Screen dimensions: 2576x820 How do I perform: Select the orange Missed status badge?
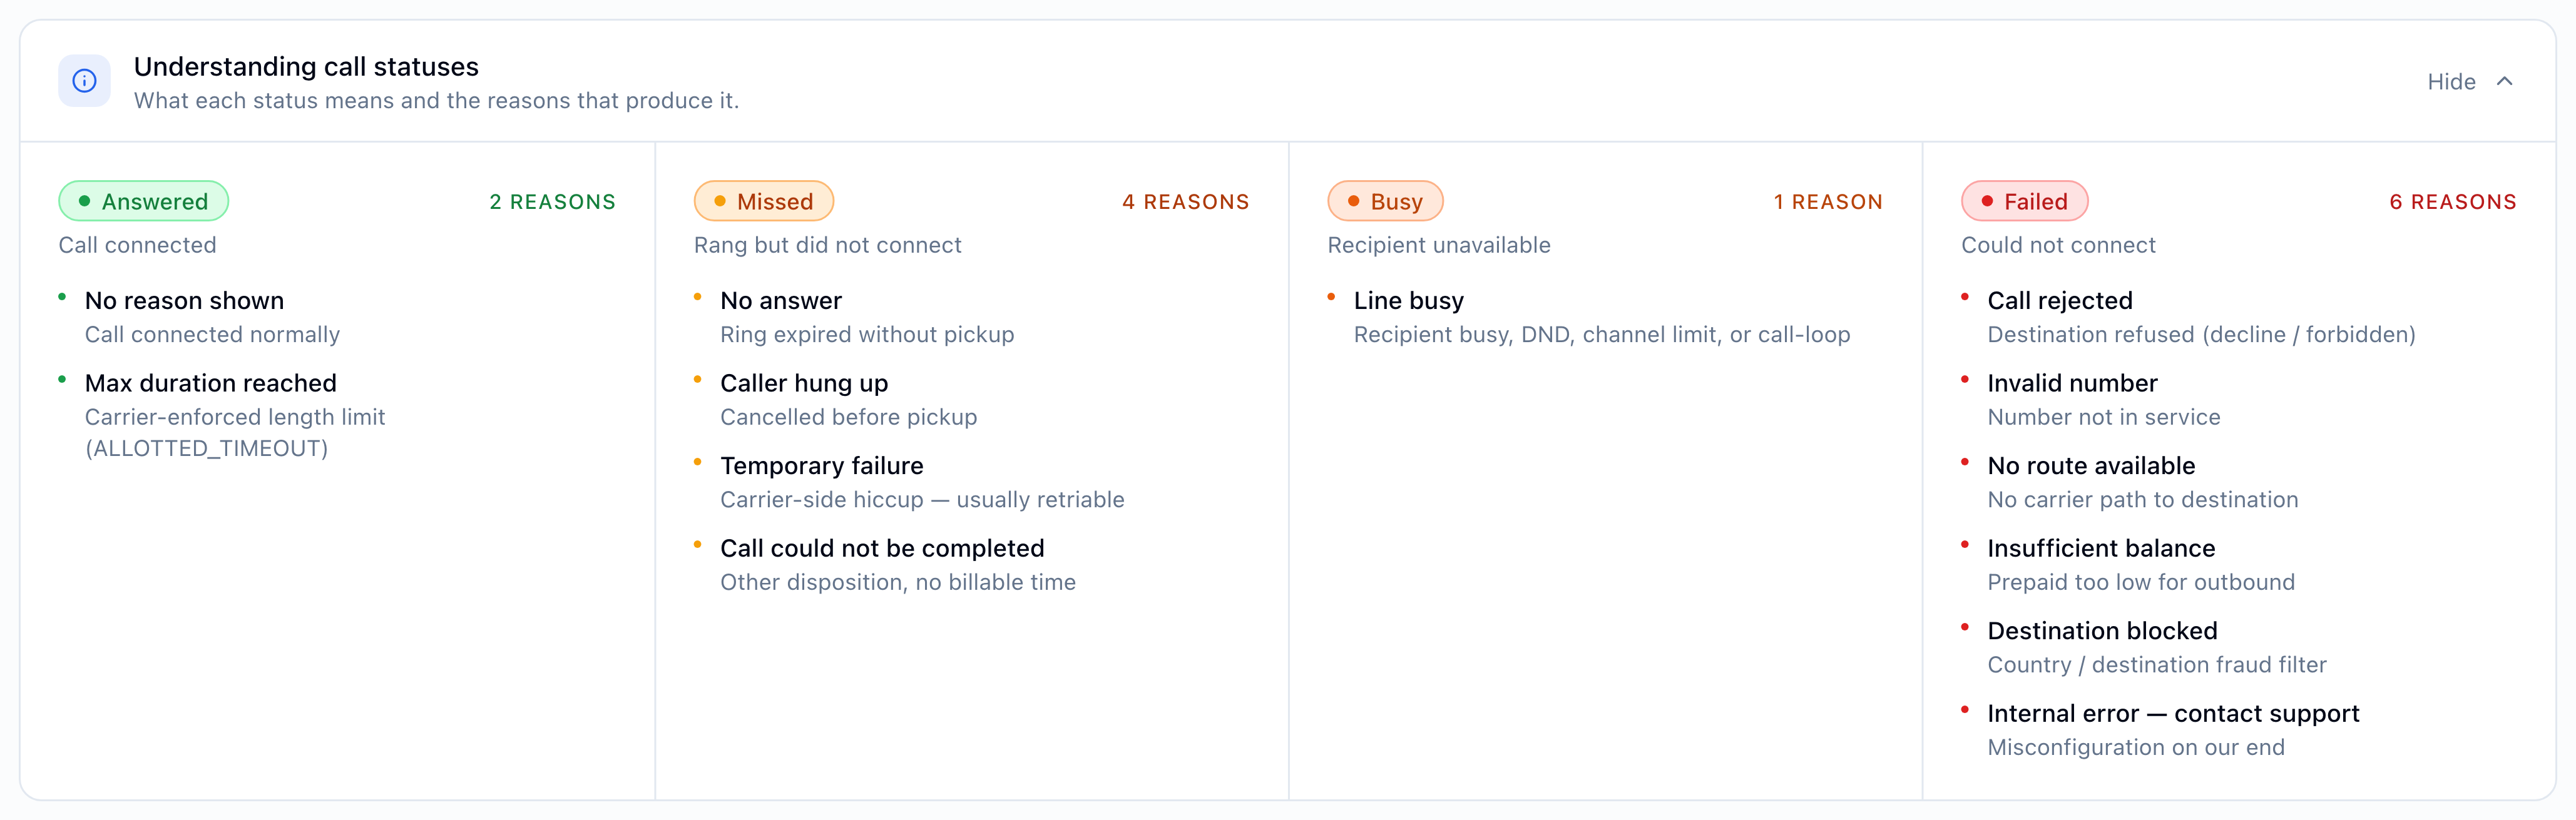(764, 201)
